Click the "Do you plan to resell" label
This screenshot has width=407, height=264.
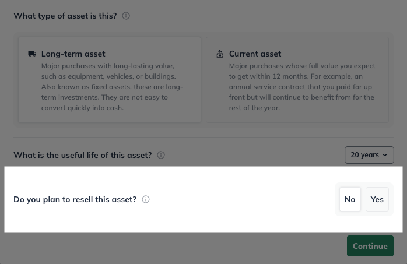tap(75, 199)
